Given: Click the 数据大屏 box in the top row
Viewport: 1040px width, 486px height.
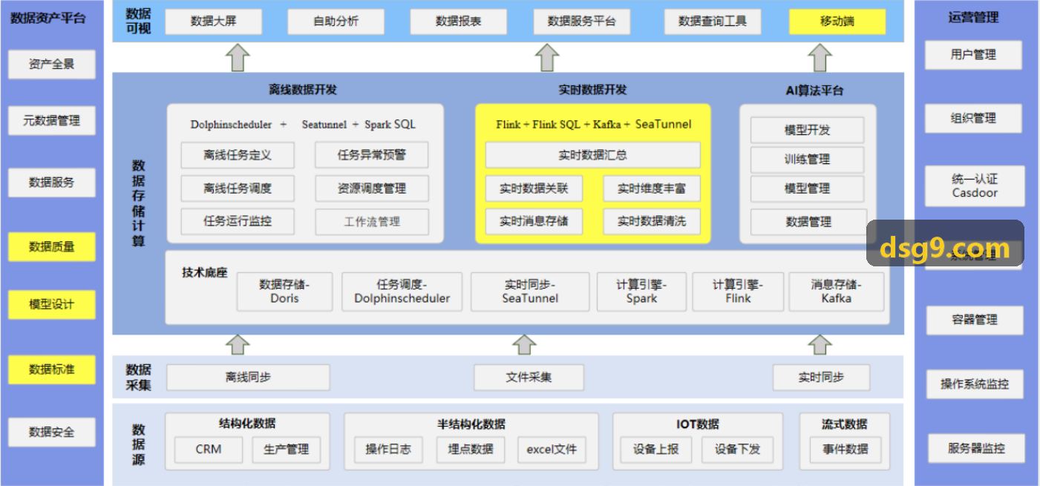Looking at the screenshot, I should tap(214, 22).
